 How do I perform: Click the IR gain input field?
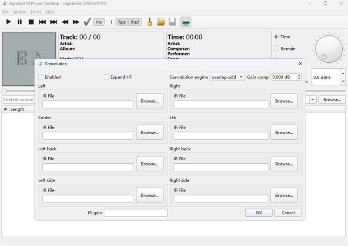coord(135,213)
